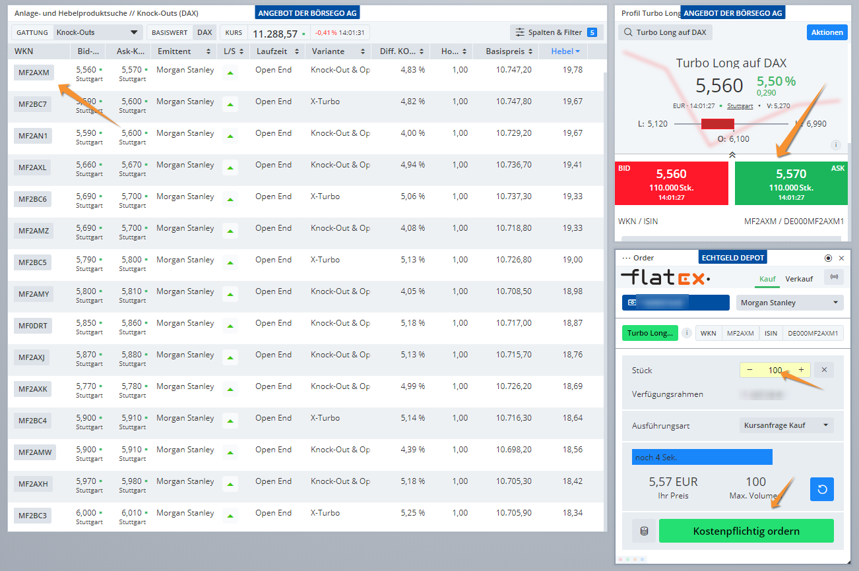Image resolution: width=859 pixels, height=571 pixels.
Task: Click the info icon in the profile chart
Action: [x=836, y=144]
